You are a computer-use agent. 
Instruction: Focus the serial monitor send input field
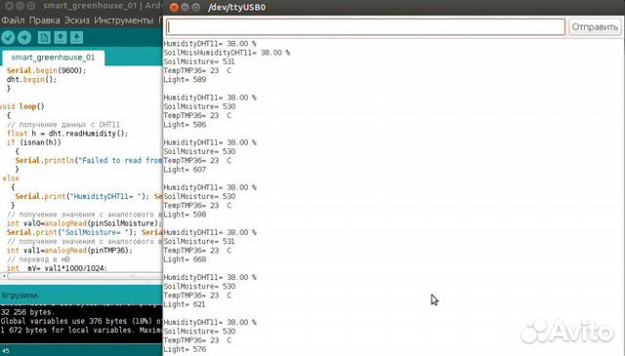(x=365, y=27)
